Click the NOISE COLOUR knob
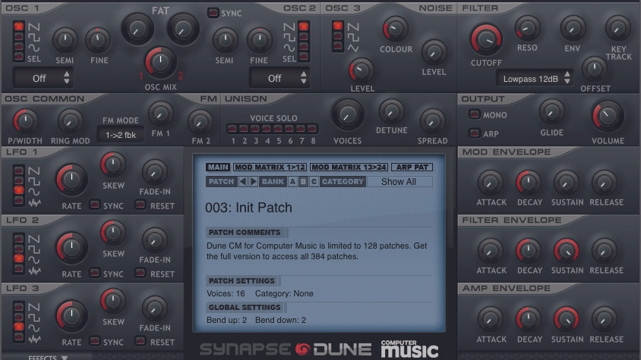 (396, 29)
